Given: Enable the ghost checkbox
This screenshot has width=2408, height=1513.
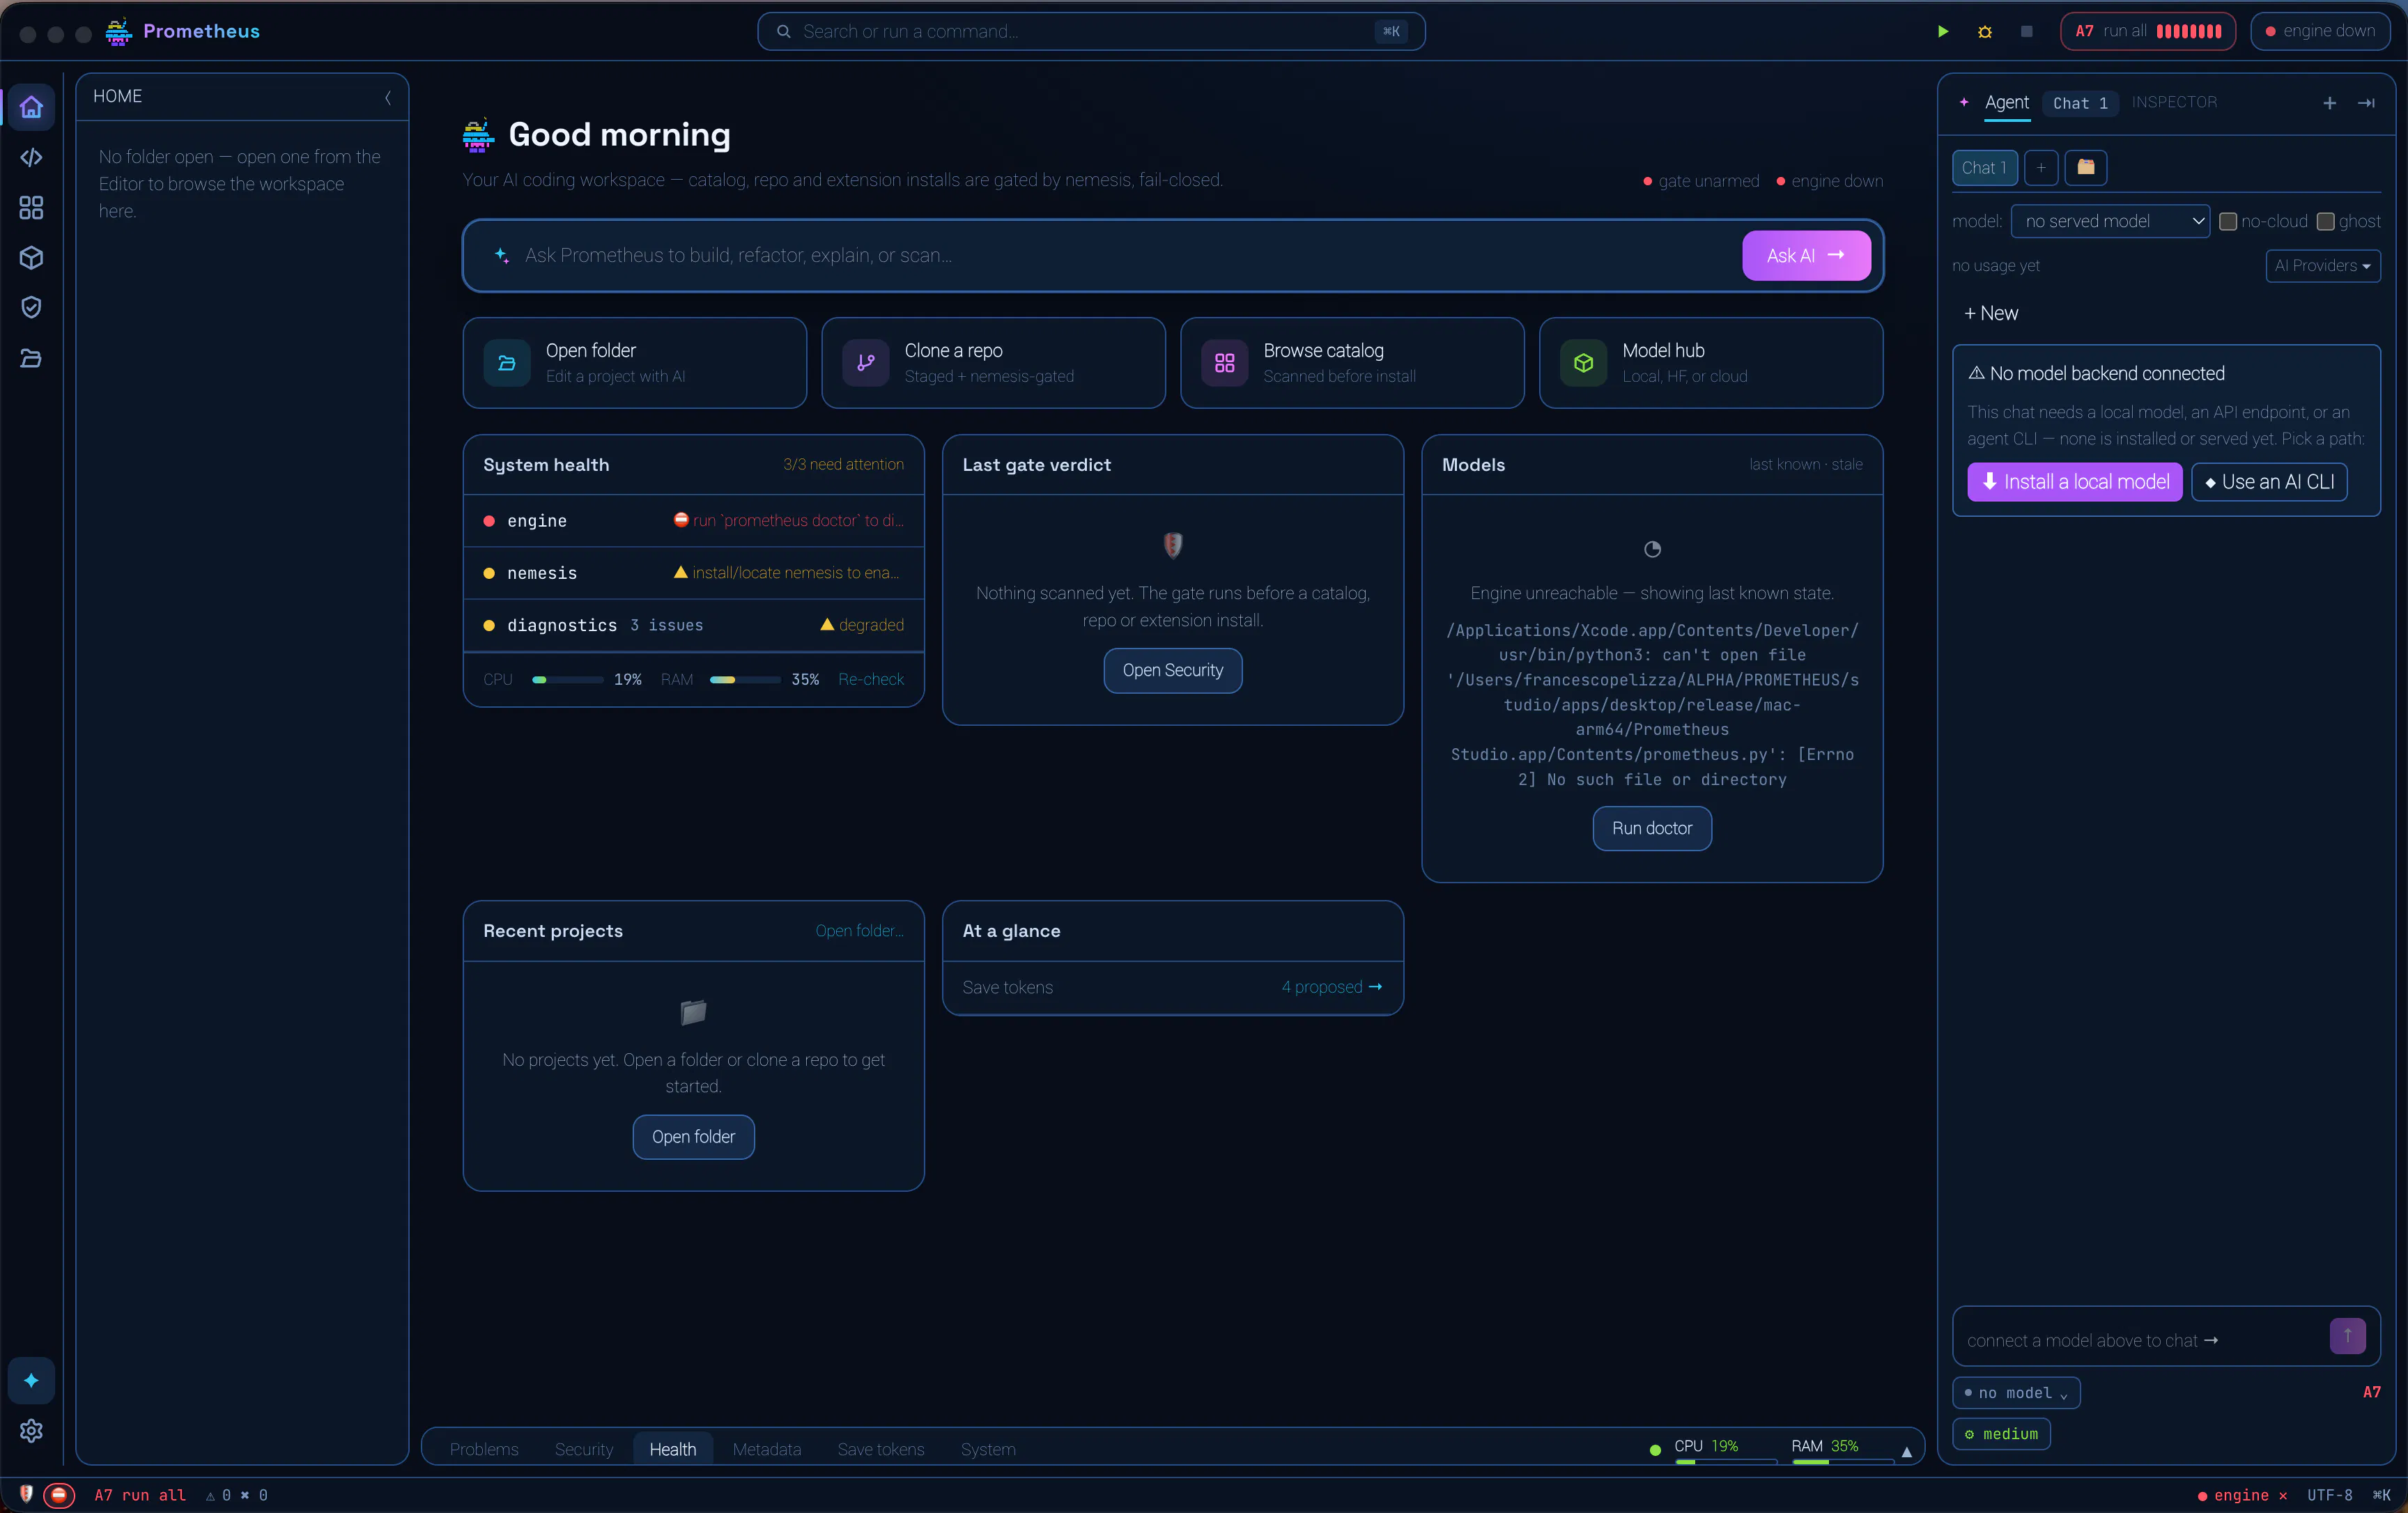Looking at the screenshot, I should [2326, 221].
